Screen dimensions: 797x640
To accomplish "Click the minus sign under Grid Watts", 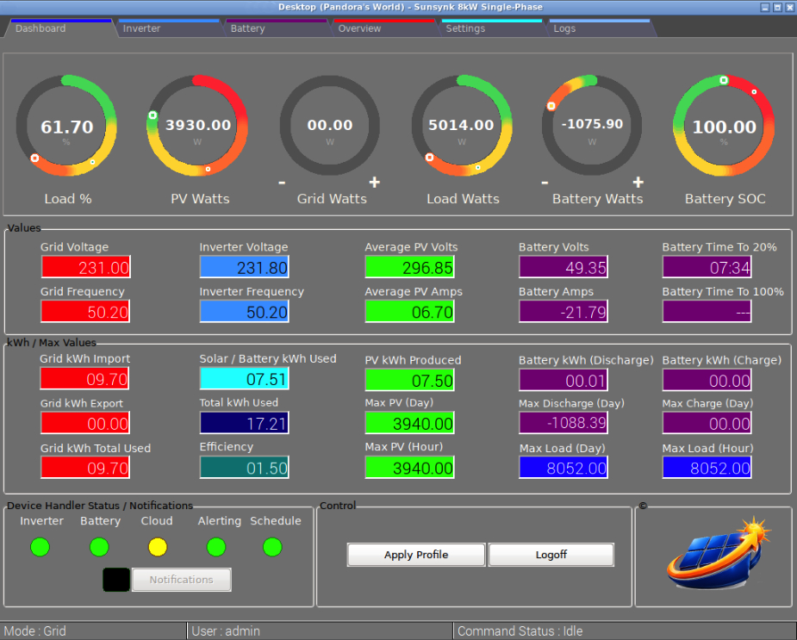I will click(282, 183).
